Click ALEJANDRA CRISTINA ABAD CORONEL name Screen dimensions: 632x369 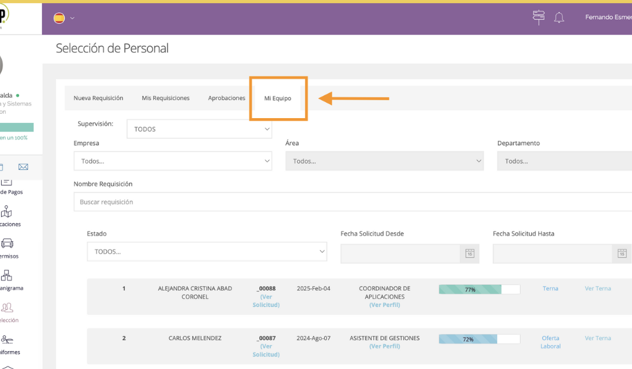[x=195, y=293]
